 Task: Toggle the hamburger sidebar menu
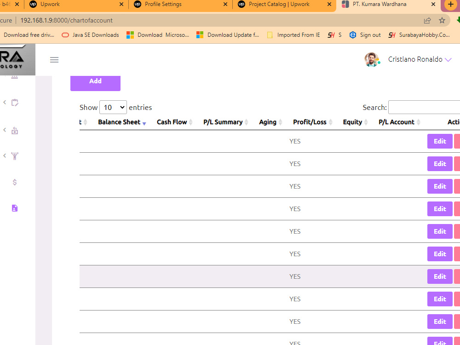(54, 60)
